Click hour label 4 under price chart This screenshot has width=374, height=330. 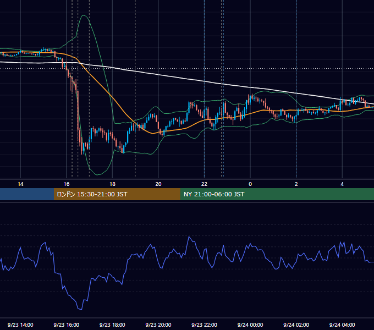click(342, 184)
